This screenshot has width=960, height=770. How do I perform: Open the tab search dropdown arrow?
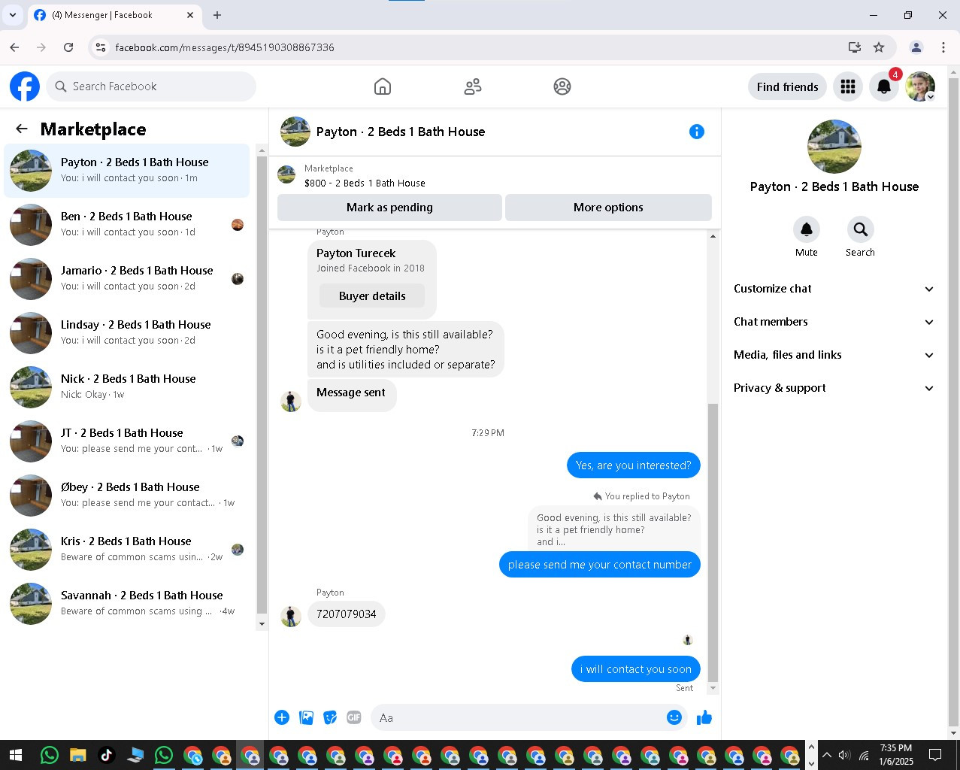(13, 15)
